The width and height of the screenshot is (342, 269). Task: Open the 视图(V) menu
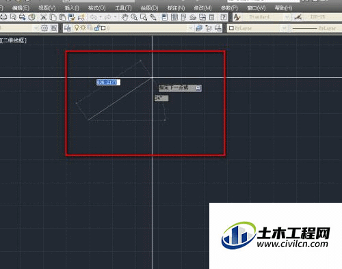[x=47, y=8]
